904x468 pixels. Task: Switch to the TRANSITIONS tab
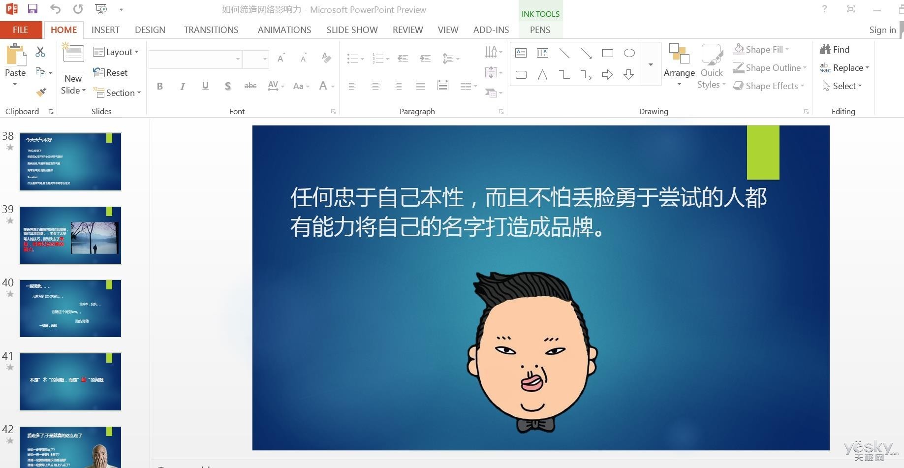[211, 30]
